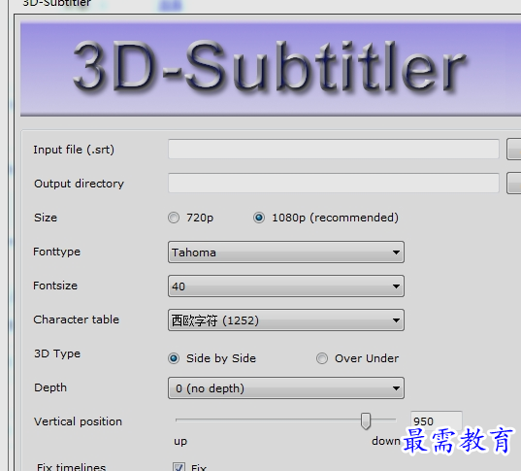The image size is (521, 471).
Task: Click the 'Size' label
Action: (46, 218)
